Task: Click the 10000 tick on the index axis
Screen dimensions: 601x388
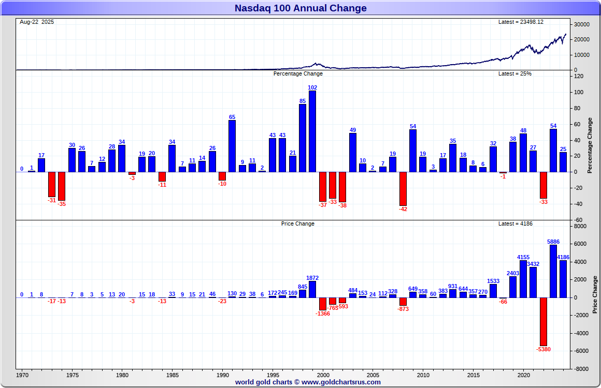Action: click(x=582, y=55)
